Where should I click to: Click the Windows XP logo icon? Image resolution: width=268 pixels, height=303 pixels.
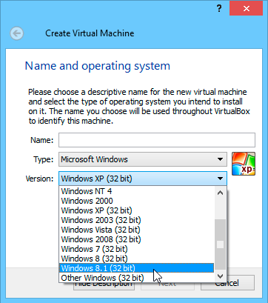244,164
